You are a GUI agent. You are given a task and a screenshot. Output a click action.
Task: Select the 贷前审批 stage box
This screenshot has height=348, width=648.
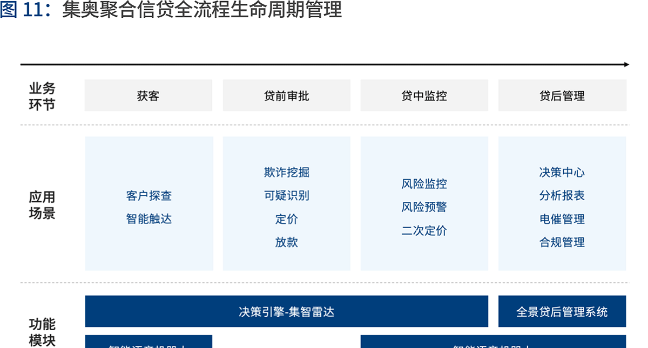click(287, 95)
